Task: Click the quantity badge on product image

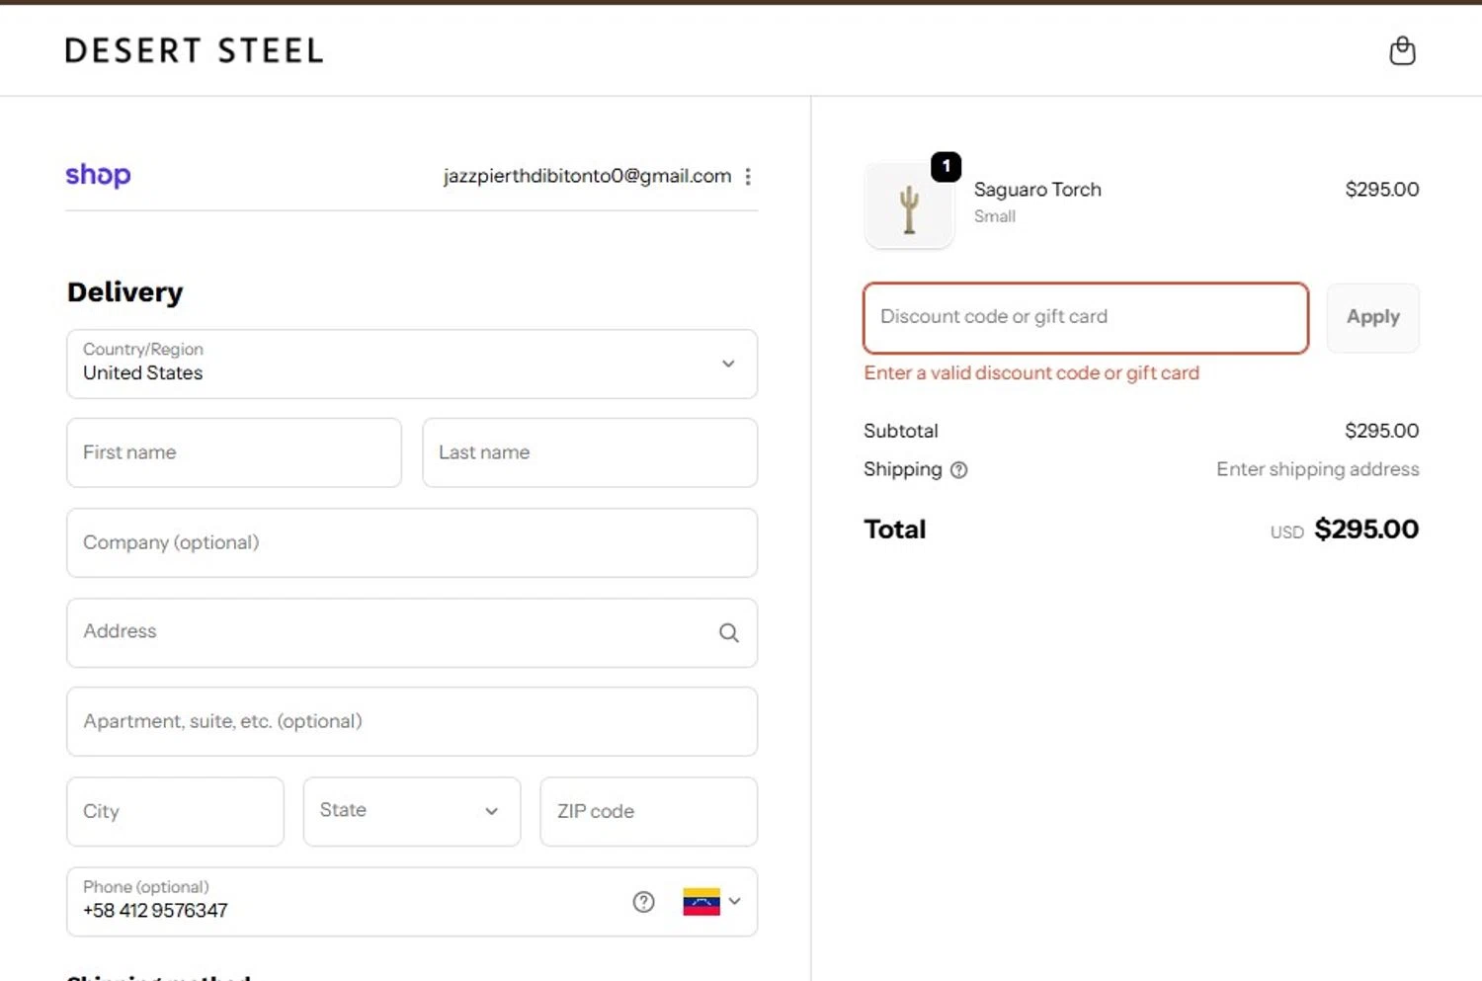Action: 946,167
